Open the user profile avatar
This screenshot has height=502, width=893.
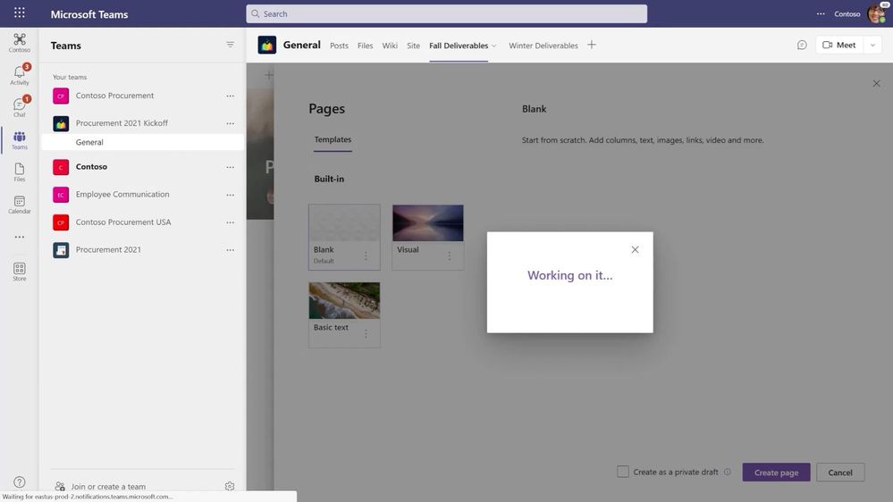(877, 13)
